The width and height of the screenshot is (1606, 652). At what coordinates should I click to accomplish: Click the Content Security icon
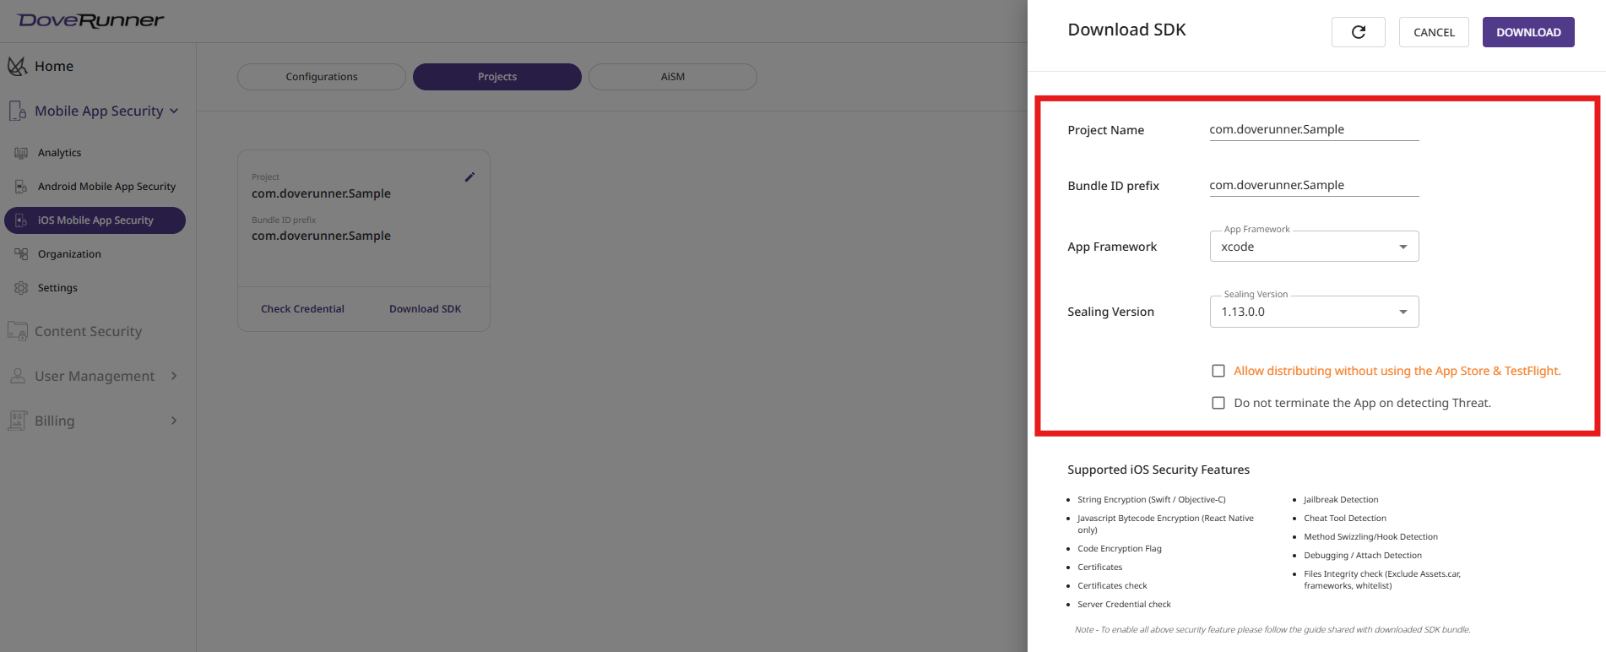click(18, 331)
